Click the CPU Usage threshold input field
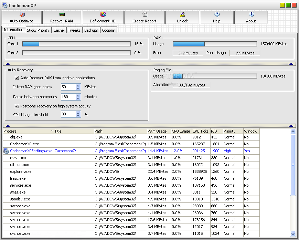The image size is (299, 240). 68,114
